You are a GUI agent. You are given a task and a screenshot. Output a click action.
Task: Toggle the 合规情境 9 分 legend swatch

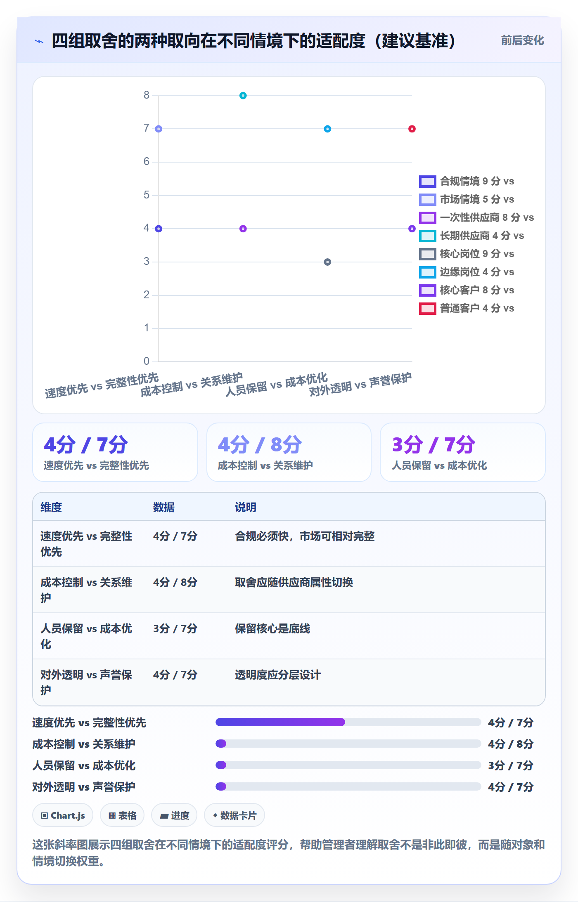427,181
